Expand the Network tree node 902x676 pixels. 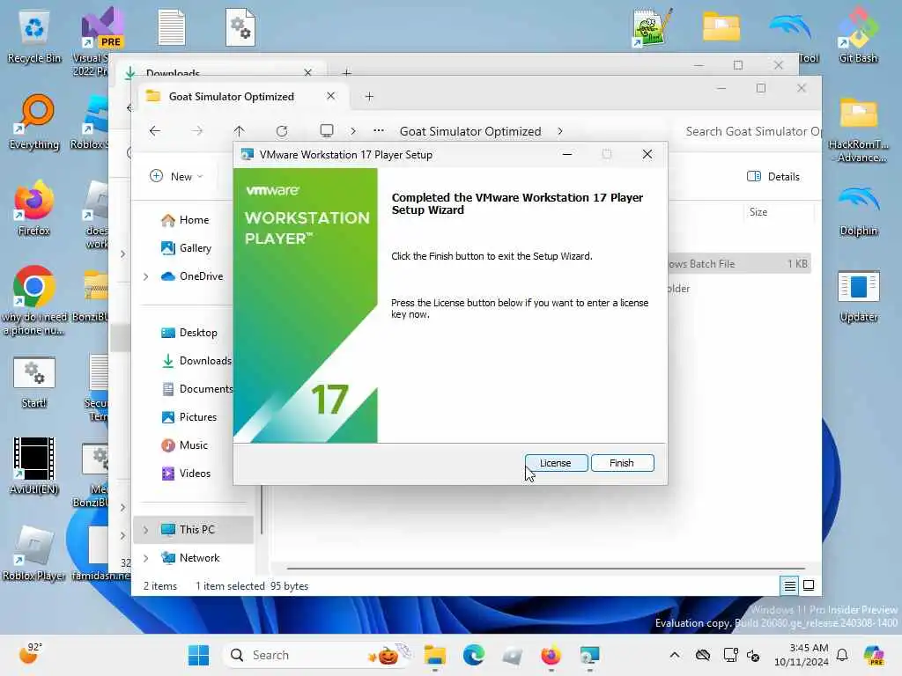(x=146, y=558)
